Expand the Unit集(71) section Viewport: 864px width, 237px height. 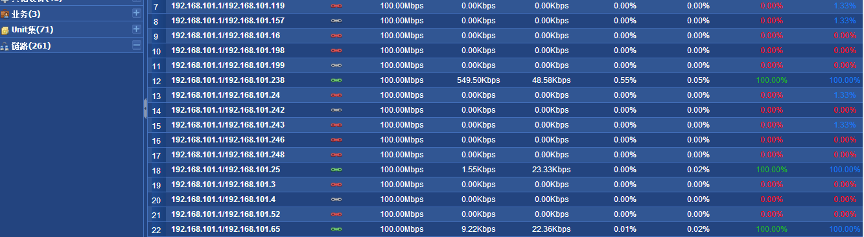click(x=136, y=29)
